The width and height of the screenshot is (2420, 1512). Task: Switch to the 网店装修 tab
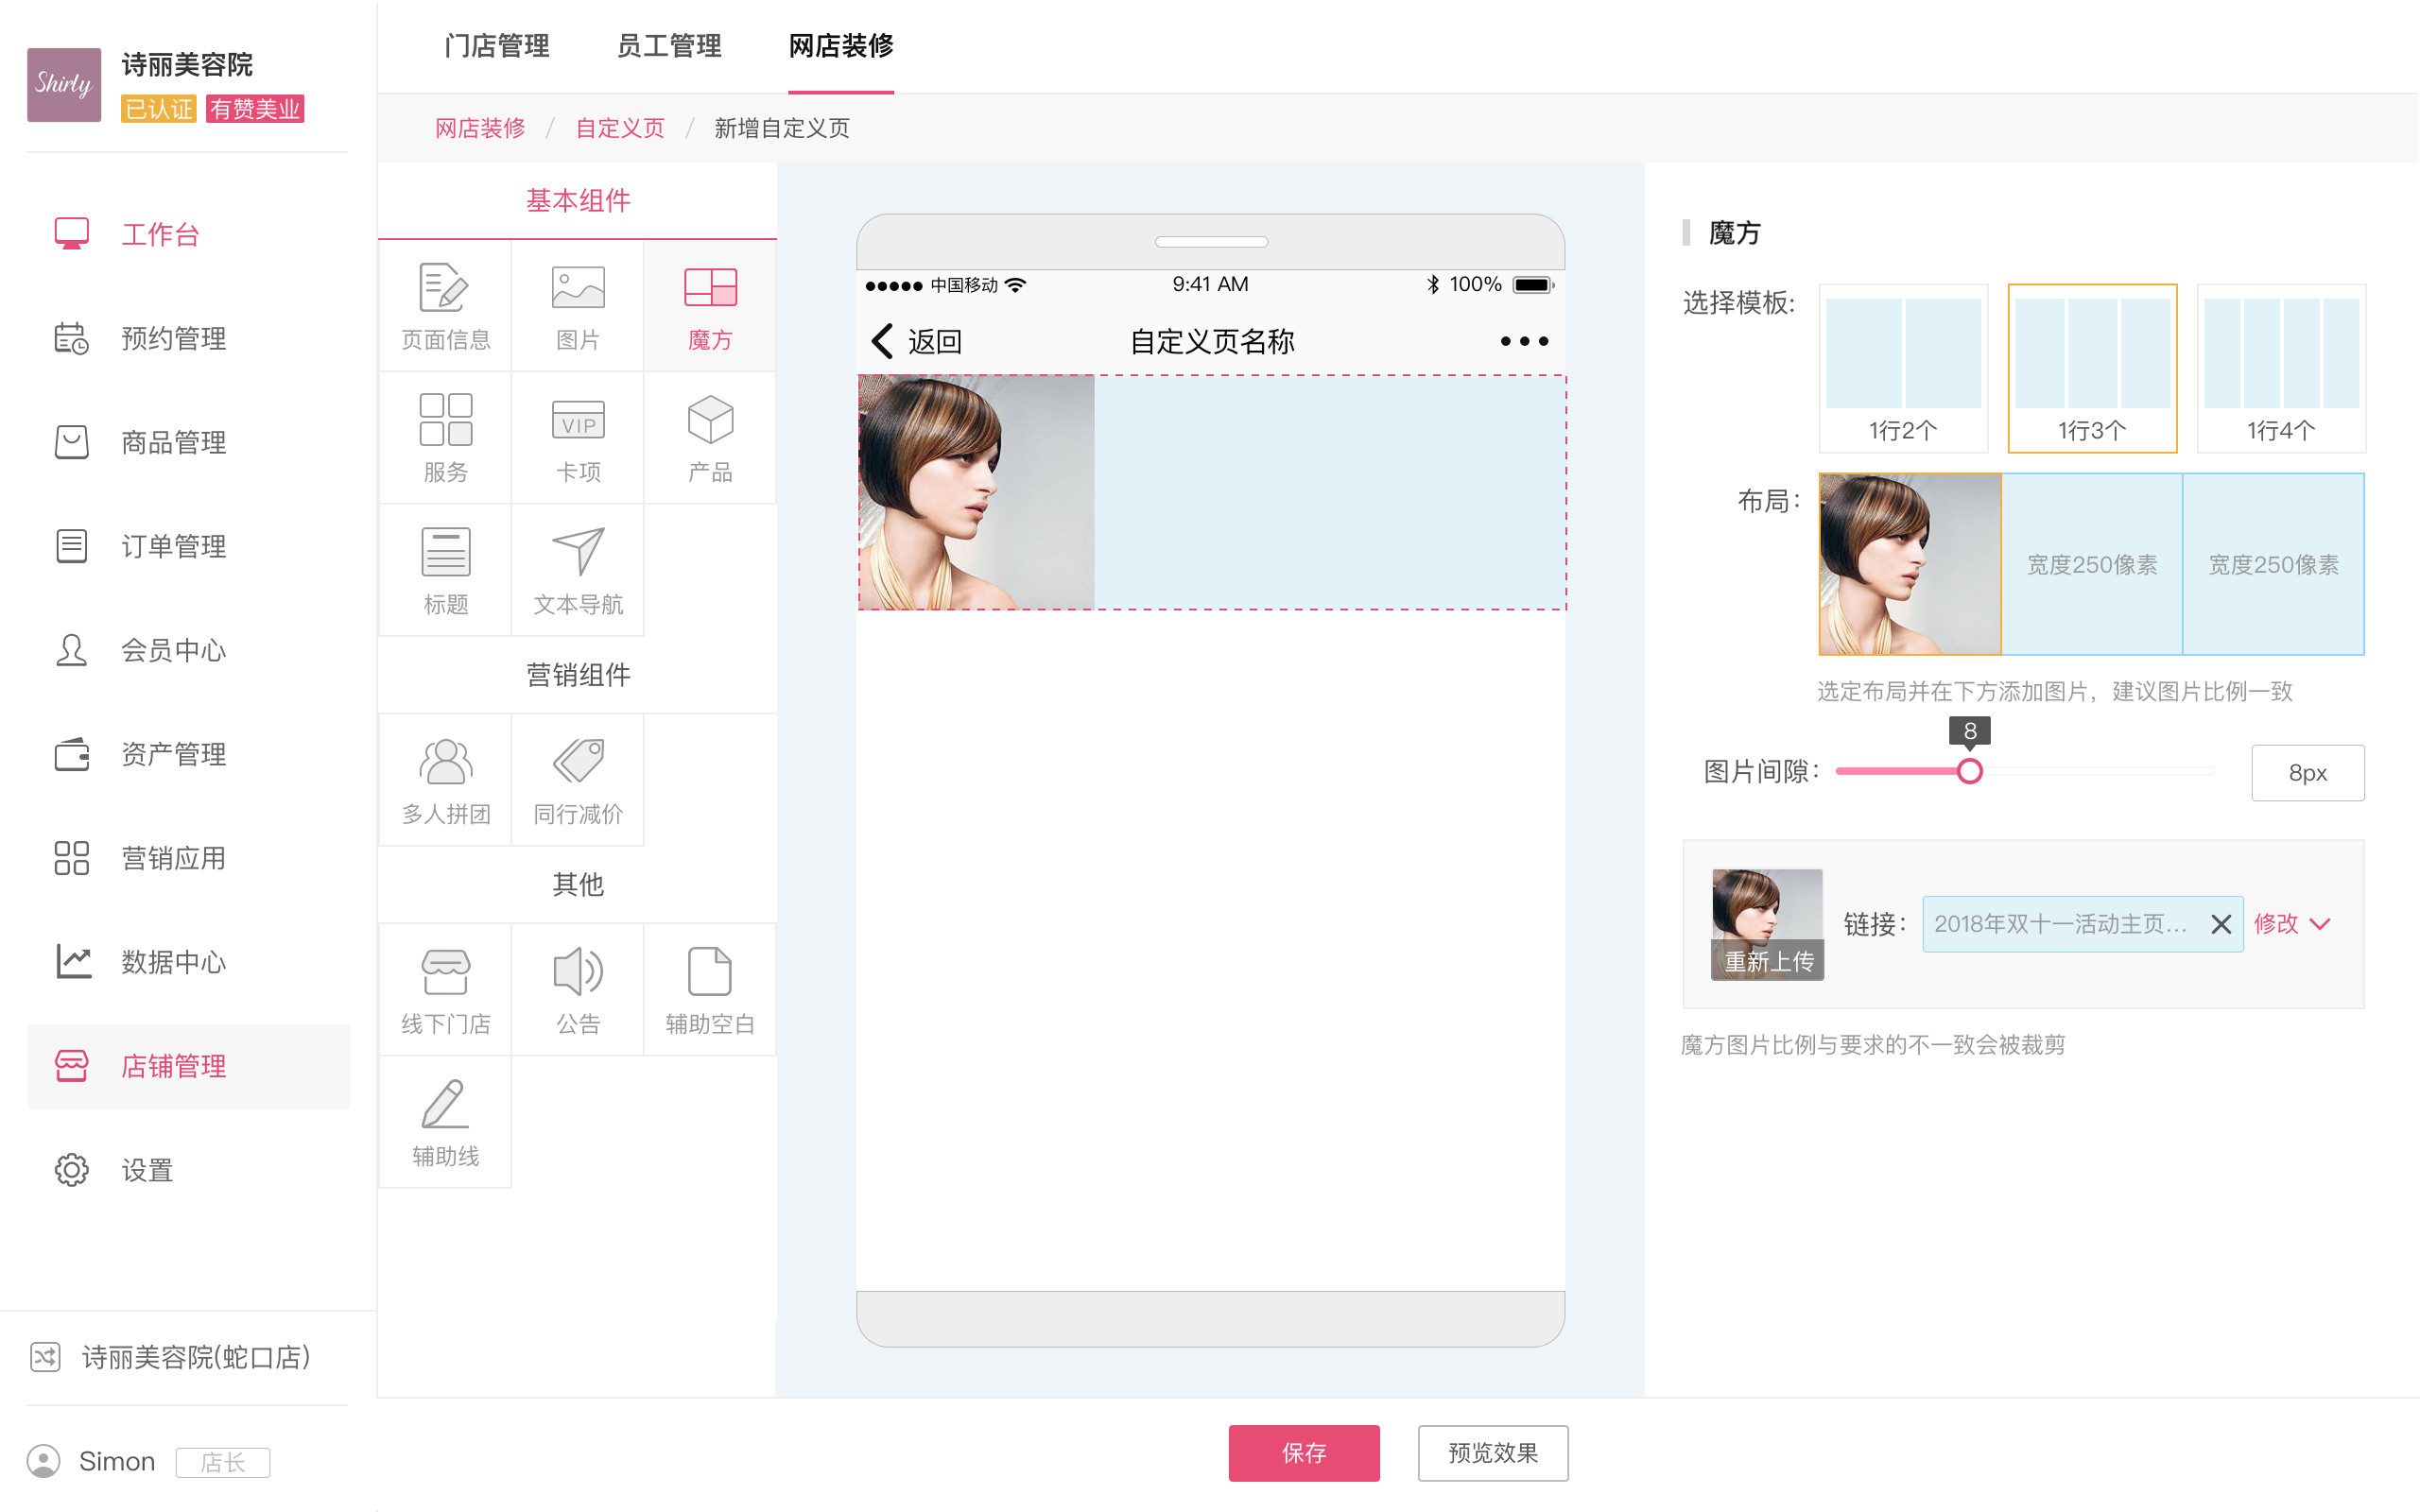841,46
